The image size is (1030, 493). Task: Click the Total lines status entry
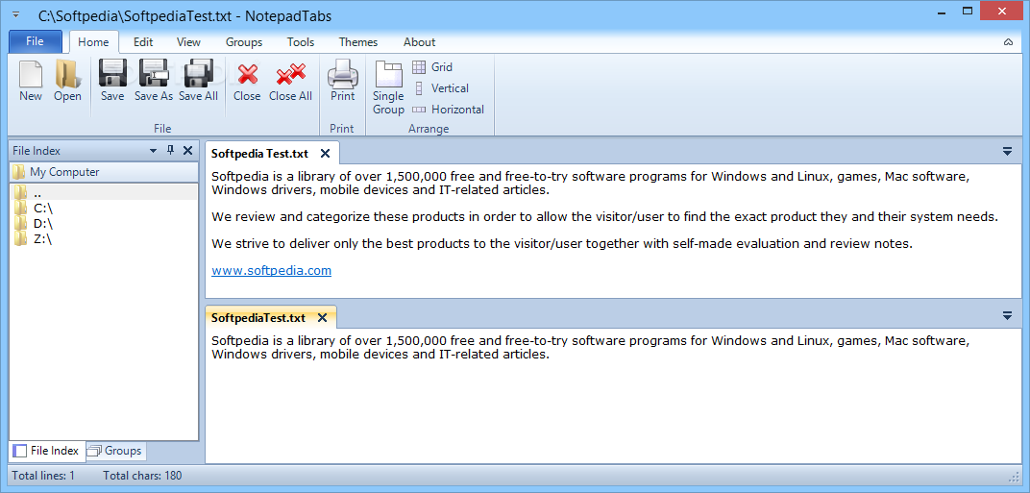point(43,476)
